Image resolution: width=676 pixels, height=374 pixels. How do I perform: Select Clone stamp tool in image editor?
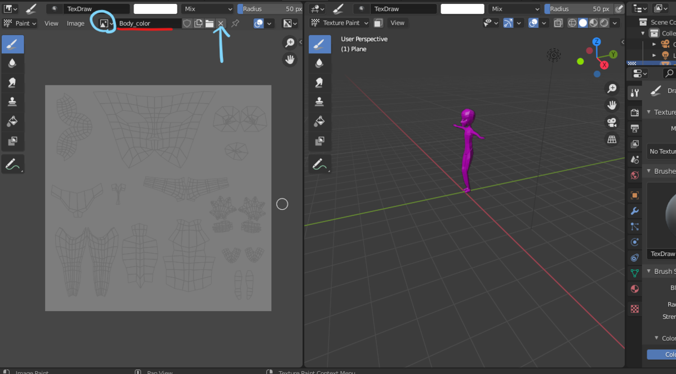[12, 102]
